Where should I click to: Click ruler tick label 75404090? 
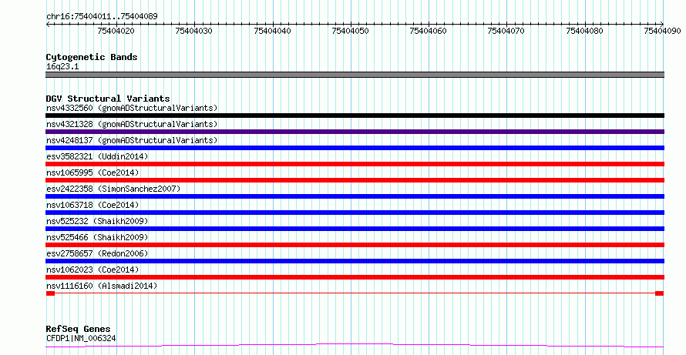point(662,31)
